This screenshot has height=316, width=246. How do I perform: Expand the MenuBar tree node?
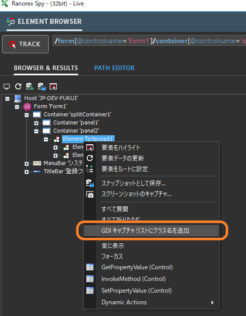pyautogui.click(x=26, y=164)
